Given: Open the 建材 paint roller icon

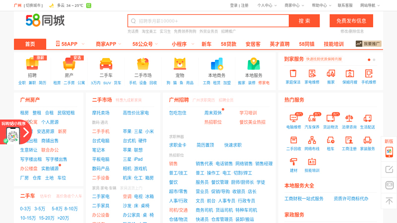Looking at the screenshot, I should [294, 162].
